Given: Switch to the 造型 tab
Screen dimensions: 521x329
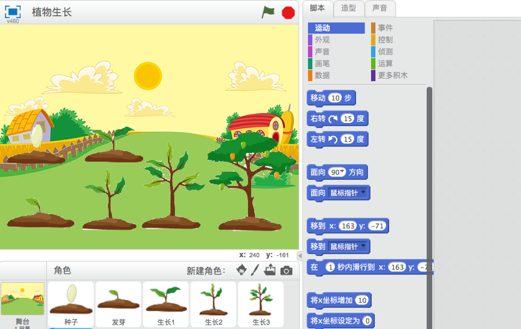Looking at the screenshot, I should click(x=348, y=8).
